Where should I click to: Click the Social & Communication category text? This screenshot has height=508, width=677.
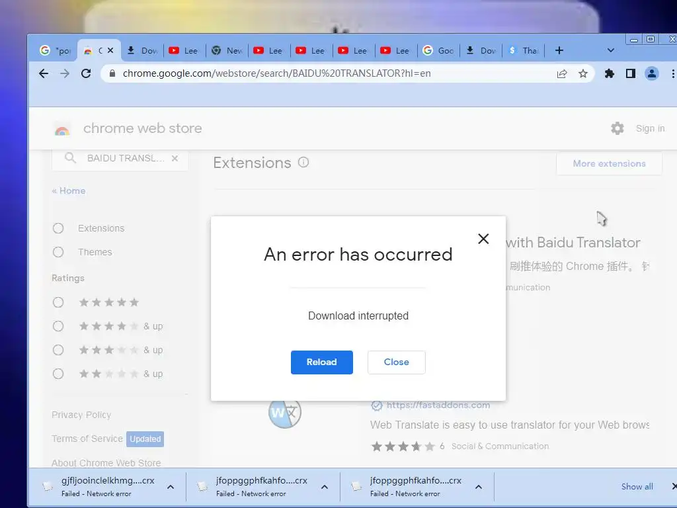(x=500, y=446)
